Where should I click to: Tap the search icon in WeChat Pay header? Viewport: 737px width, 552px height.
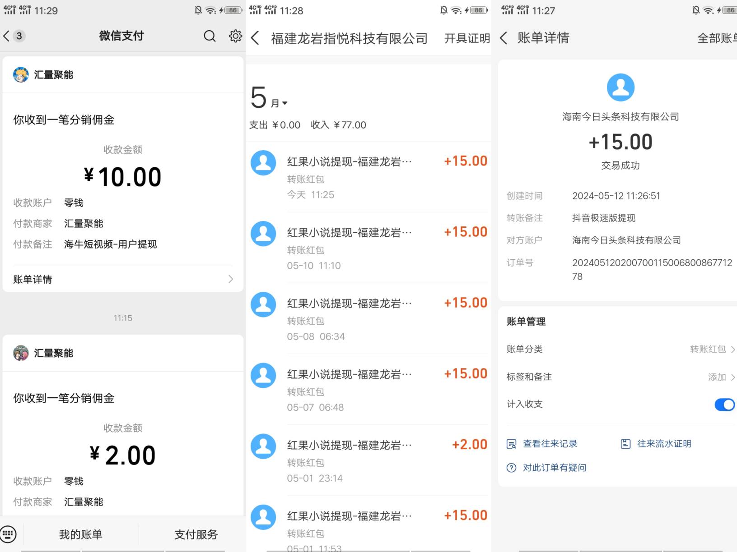click(x=210, y=36)
